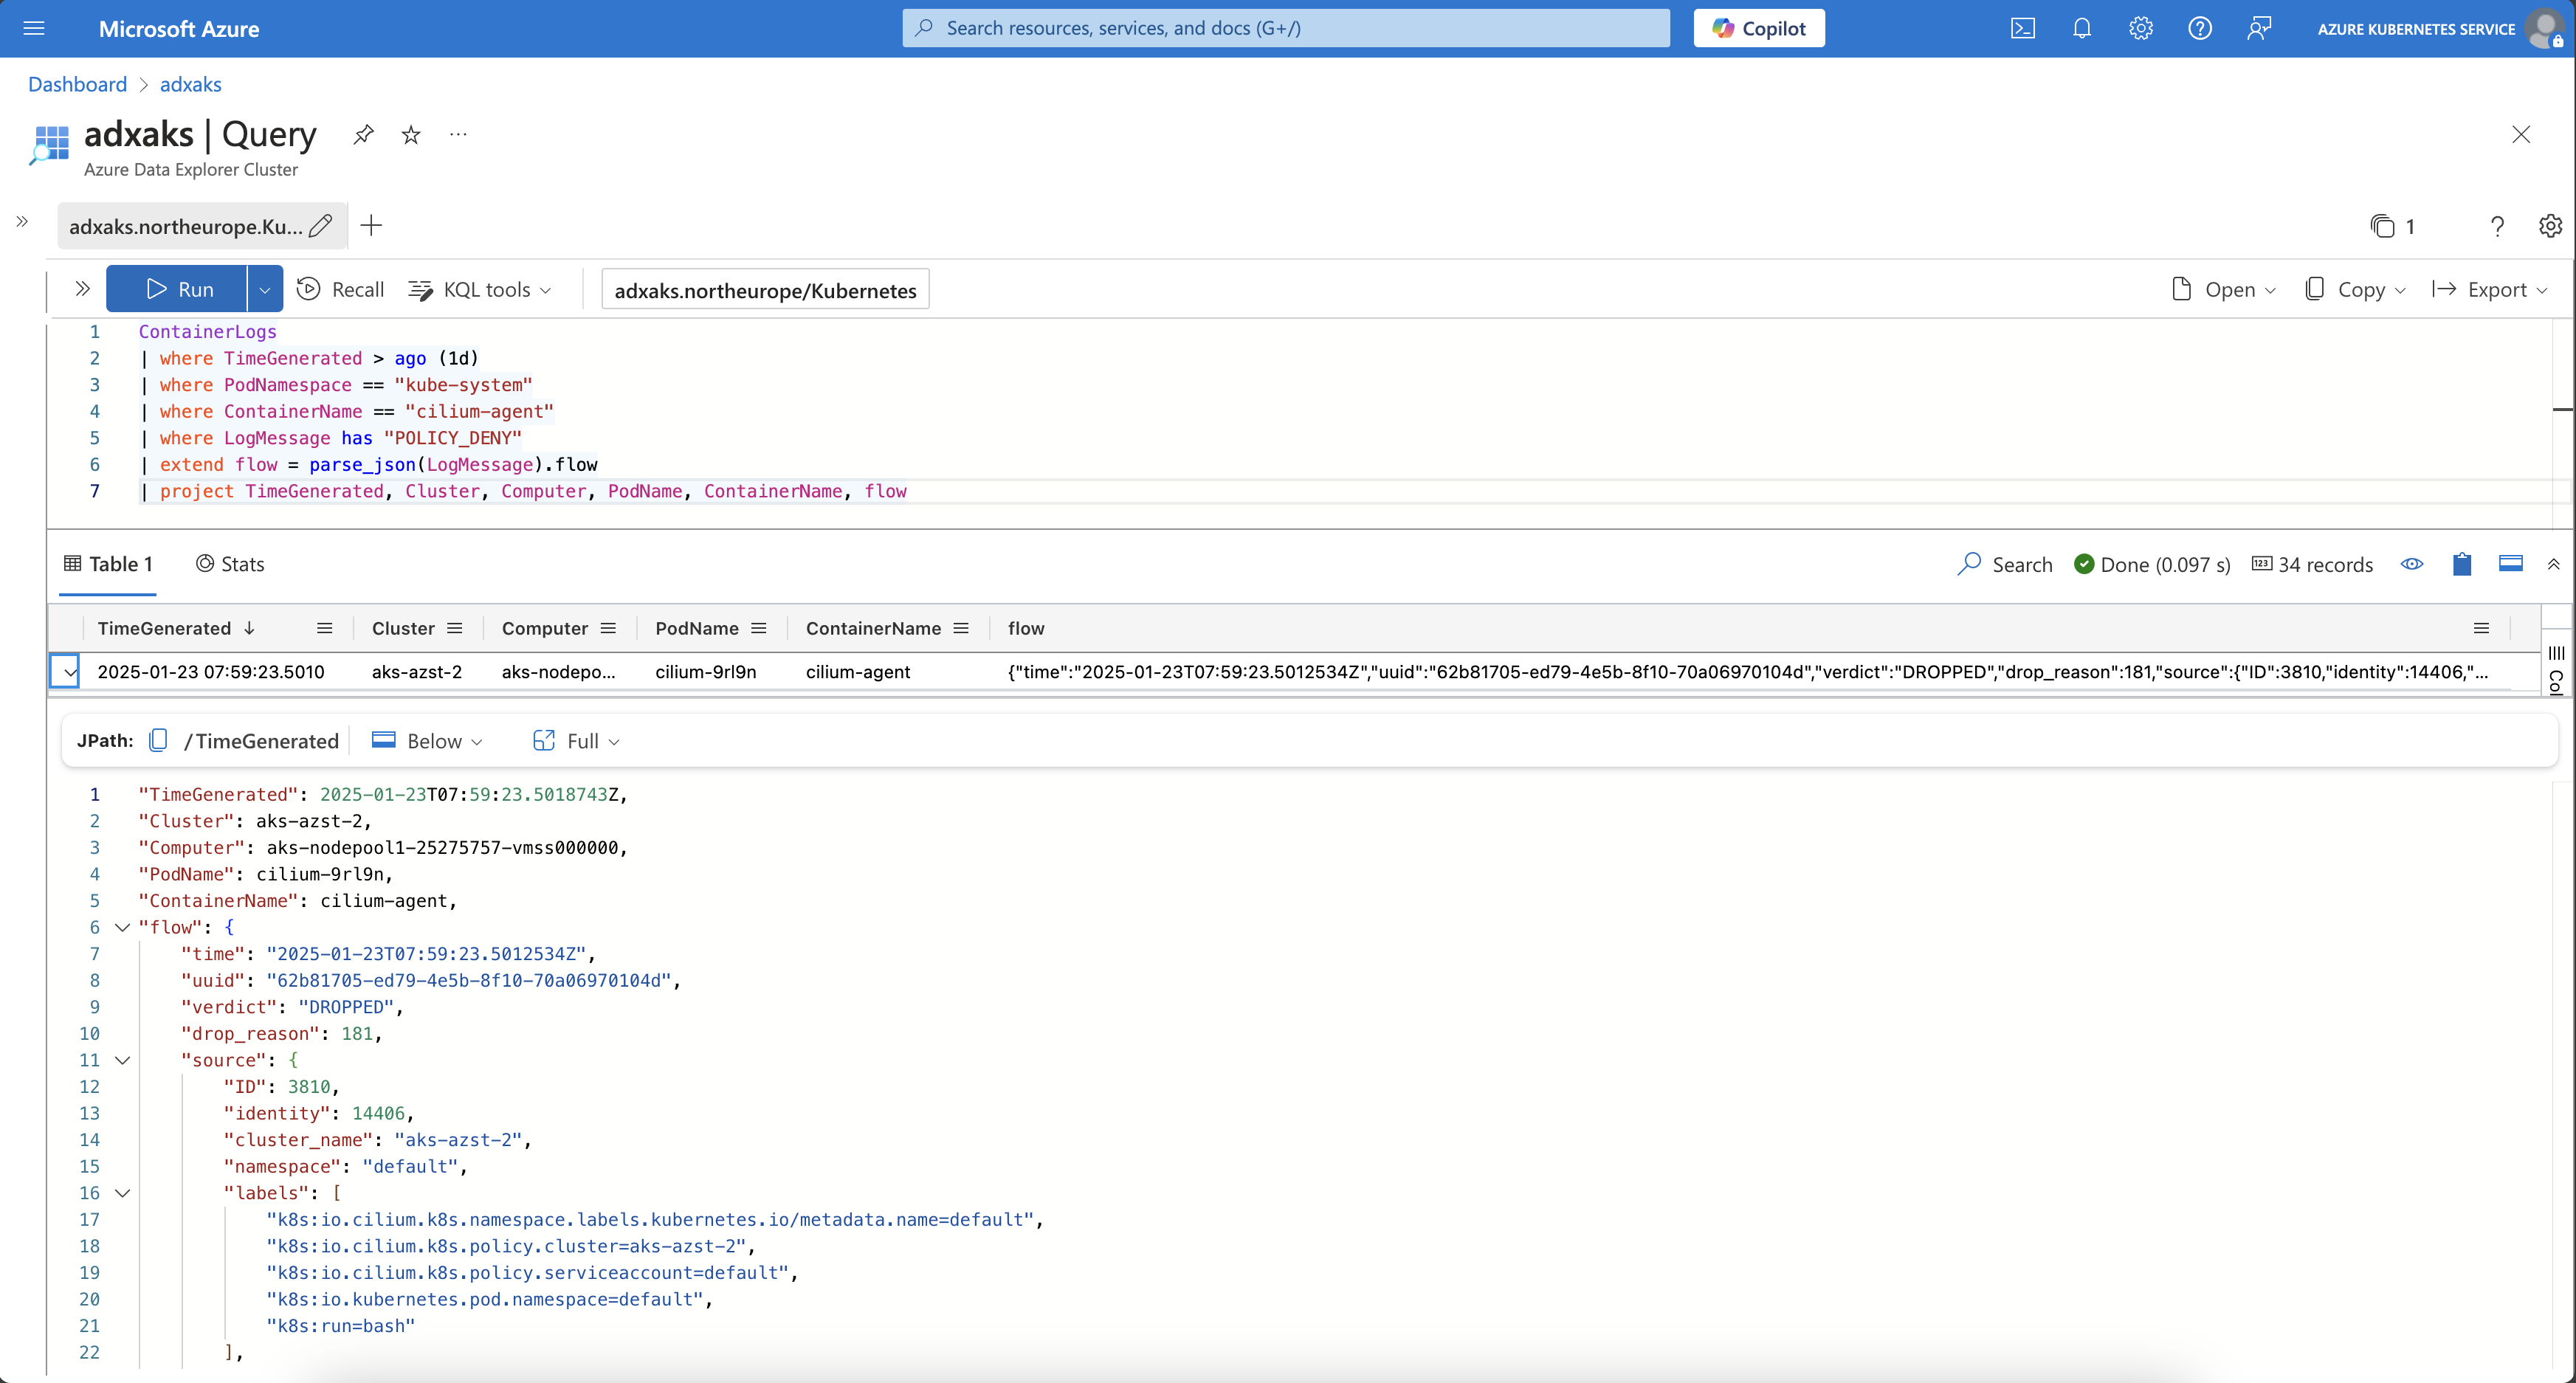Viewport: 2576px width, 1383px height.
Task: Open Run button dropdown arrow
Action: (x=264, y=290)
